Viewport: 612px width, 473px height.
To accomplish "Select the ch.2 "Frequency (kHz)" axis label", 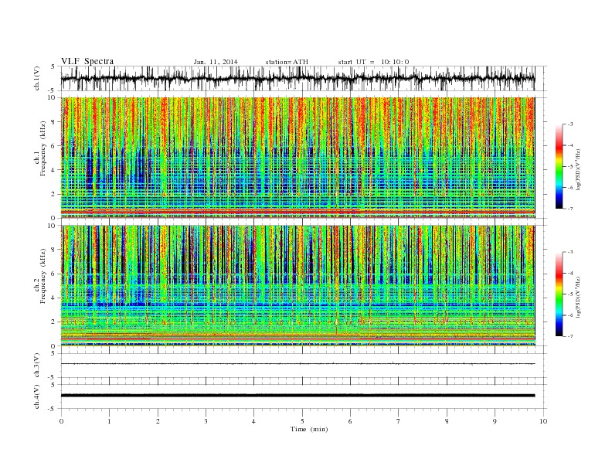I will coord(42,275).
